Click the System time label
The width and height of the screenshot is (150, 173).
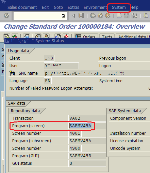(x=111, y=81)
